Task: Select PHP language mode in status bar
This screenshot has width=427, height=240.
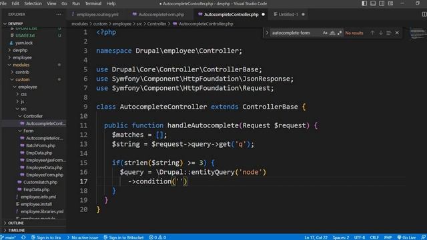Action: pos(388,237)
